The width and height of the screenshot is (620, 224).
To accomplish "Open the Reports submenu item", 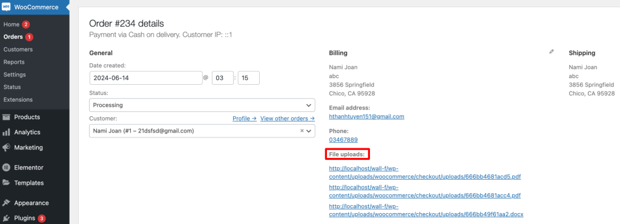I will point(14,62).
